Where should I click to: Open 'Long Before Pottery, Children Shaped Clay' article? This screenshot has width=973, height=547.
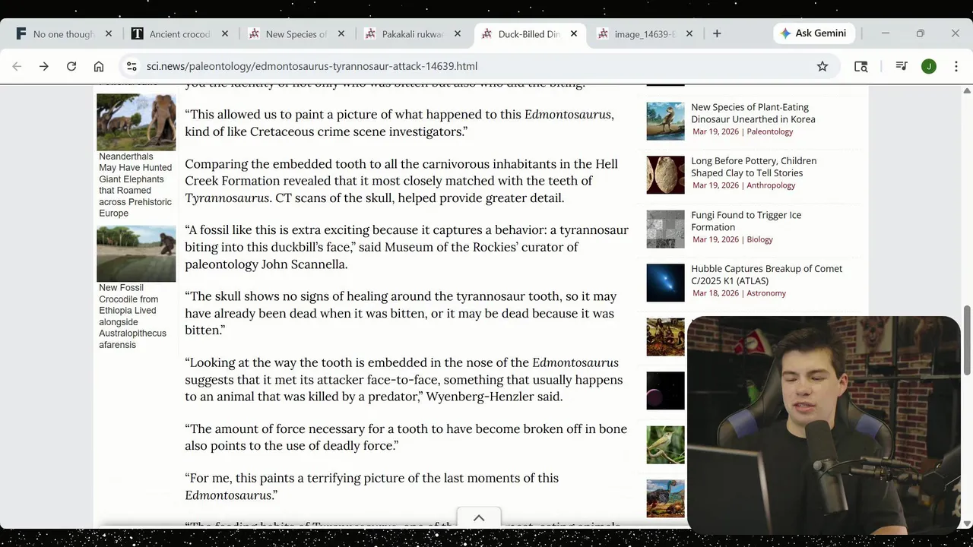click(753, 166)
